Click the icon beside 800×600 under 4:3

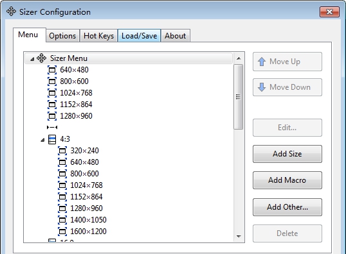click(62, 174)
